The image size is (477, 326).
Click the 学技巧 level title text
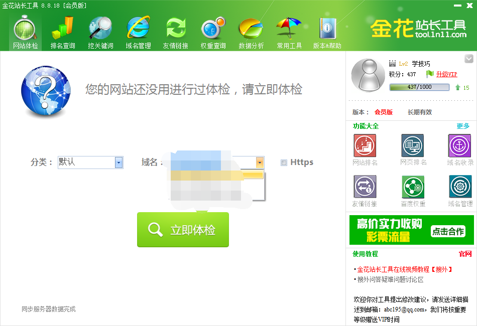(421, 64)
